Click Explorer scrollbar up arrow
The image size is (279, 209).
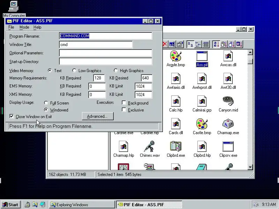click(250, 52)
